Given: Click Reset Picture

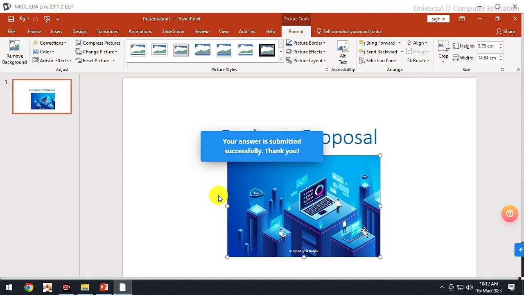Looking at the screenshot, I should click(93, 61).
